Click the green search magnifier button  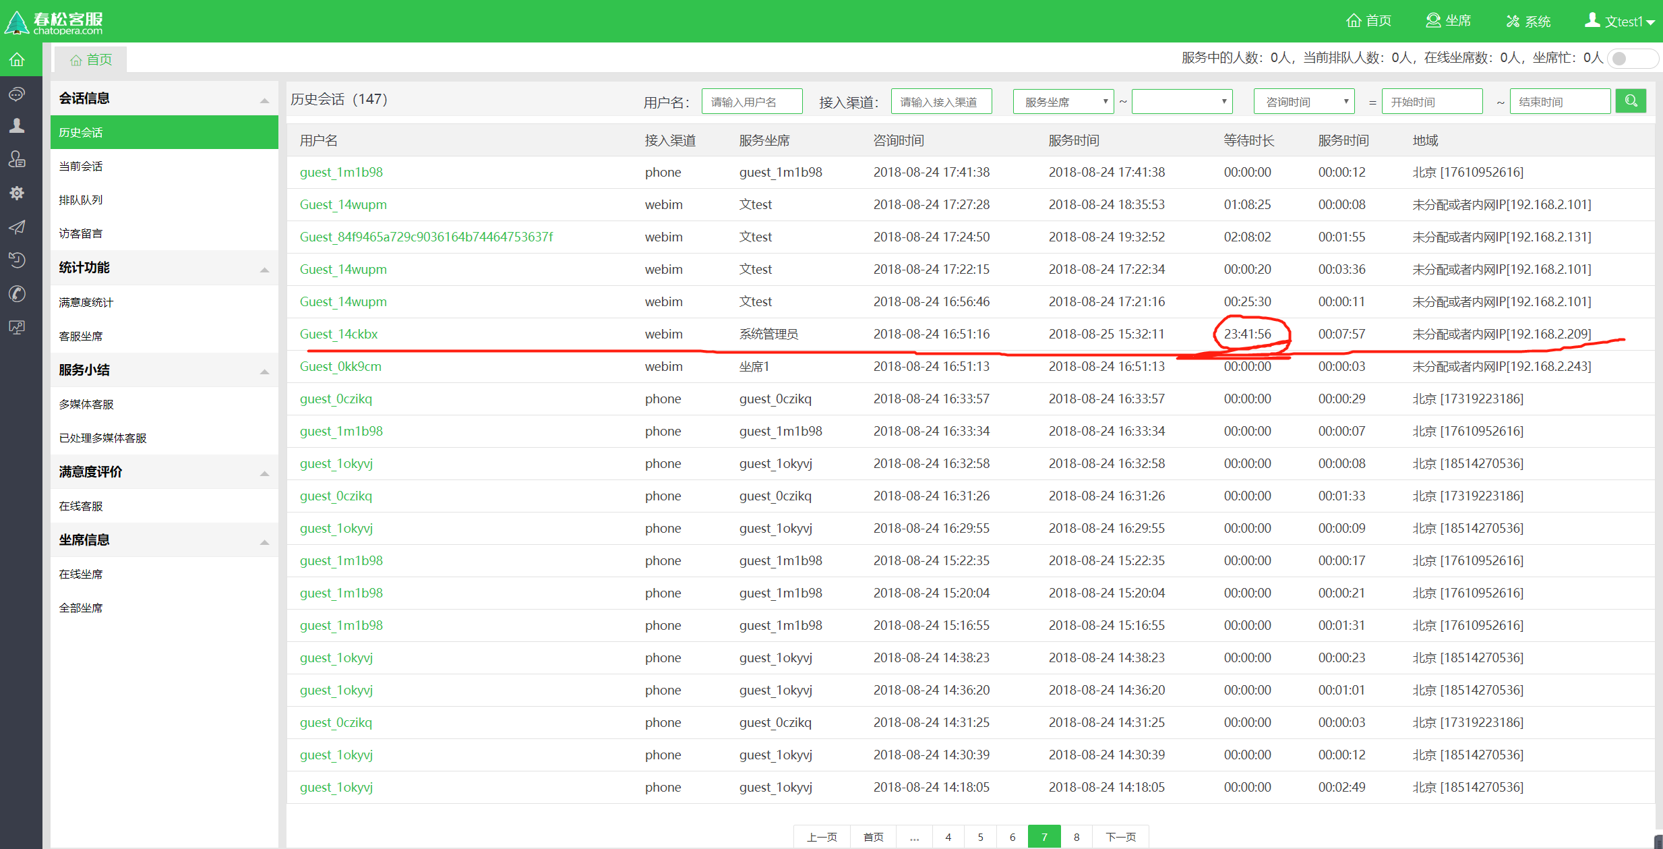[x=1631, y=101]
